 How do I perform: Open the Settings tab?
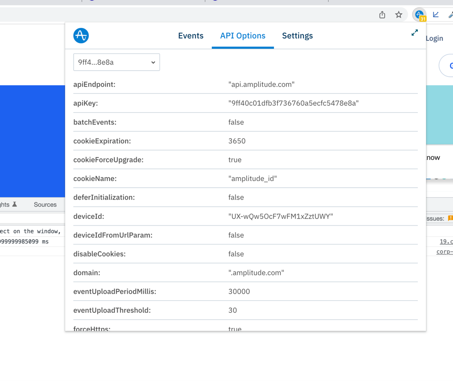coord(297,36)
